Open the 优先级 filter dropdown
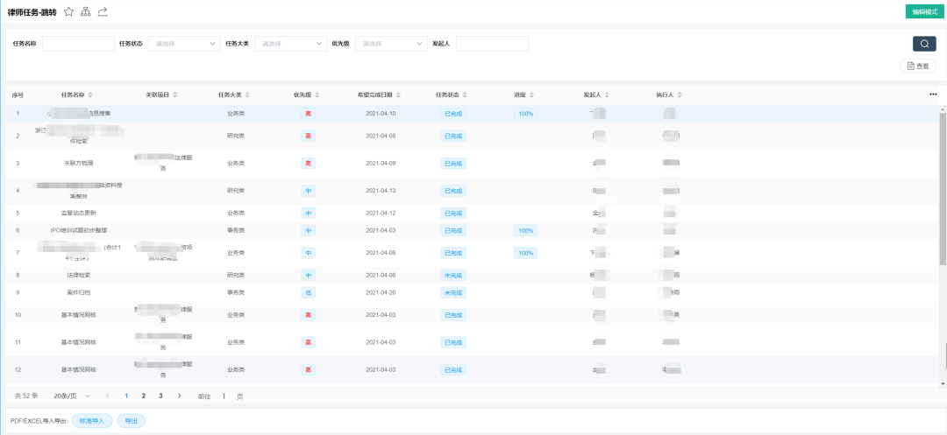The image size is (947, 435). pos(392,44)
